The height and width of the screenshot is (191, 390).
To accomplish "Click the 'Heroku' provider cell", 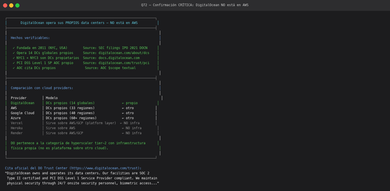I will [17, 128].
